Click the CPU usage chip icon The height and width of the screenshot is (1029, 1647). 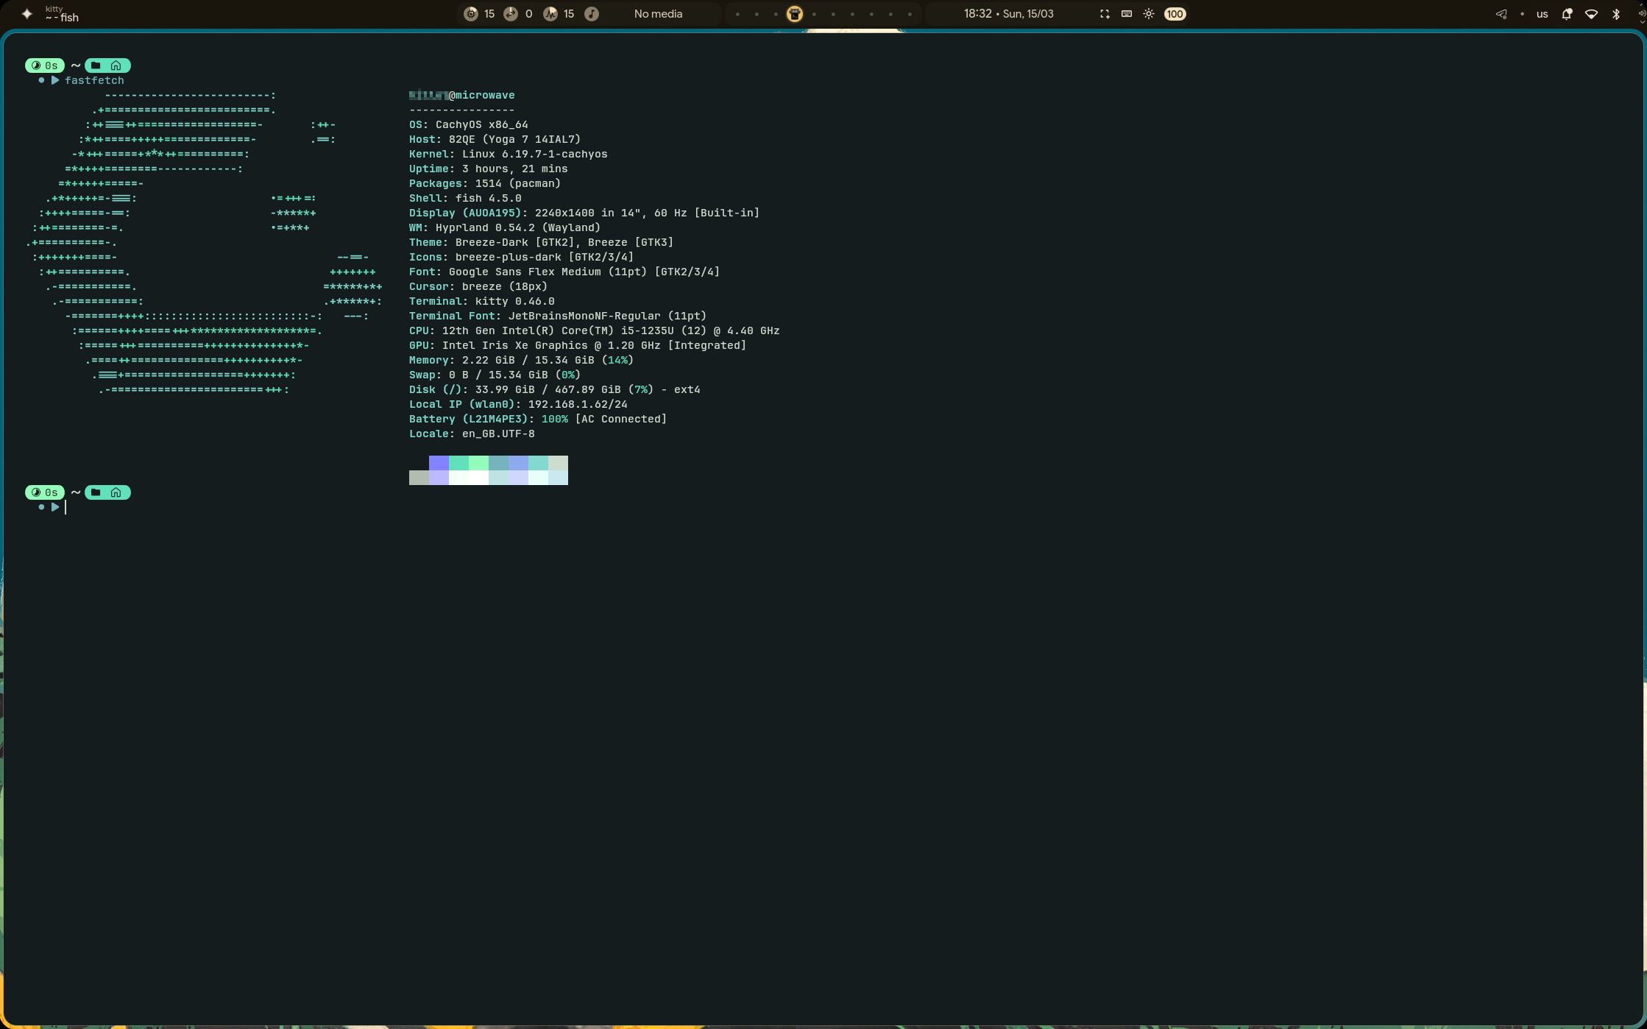(471, 14)
